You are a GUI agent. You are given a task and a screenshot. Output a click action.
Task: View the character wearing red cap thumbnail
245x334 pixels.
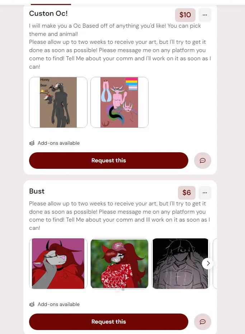click(x=119, y=264)
